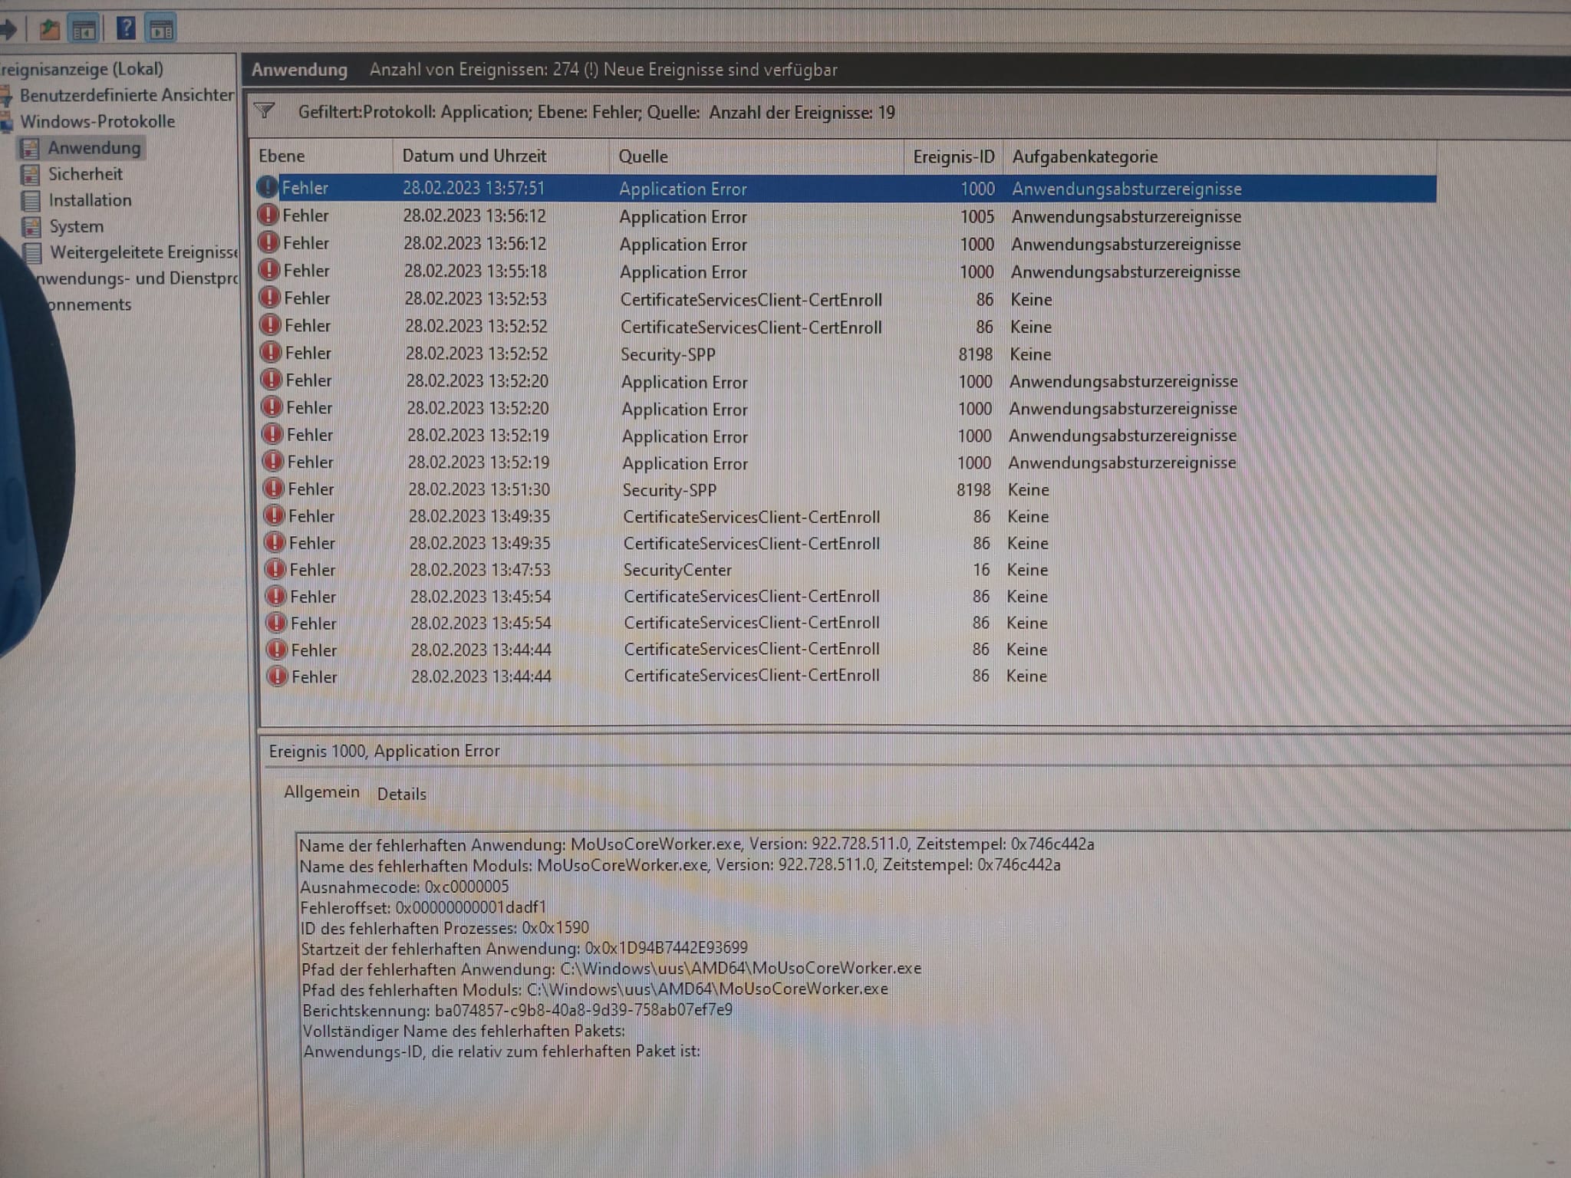
Task: Expand Benutzerdefinierte Ansichten tree node
Action: coord(126,95)
